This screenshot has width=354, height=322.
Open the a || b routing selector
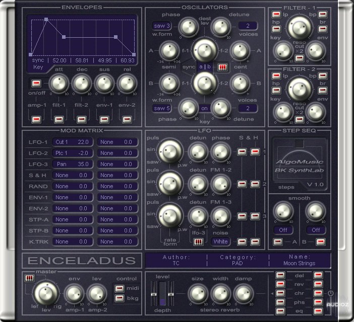pos(205,67)
